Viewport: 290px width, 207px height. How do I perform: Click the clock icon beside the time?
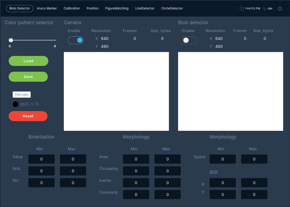(x=242, y=9)
